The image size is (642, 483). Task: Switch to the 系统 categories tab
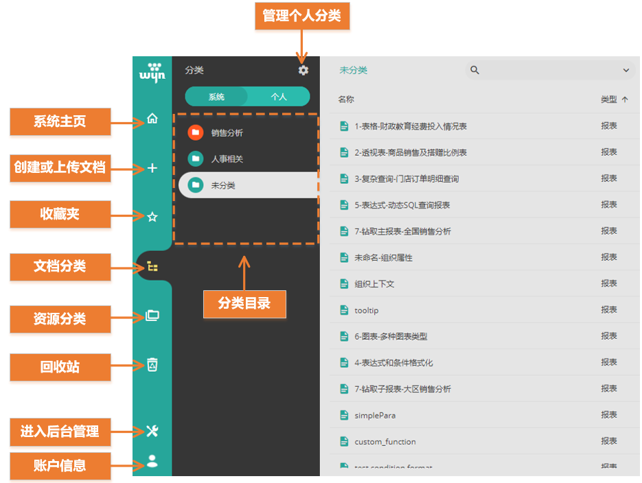coord(216,97)
